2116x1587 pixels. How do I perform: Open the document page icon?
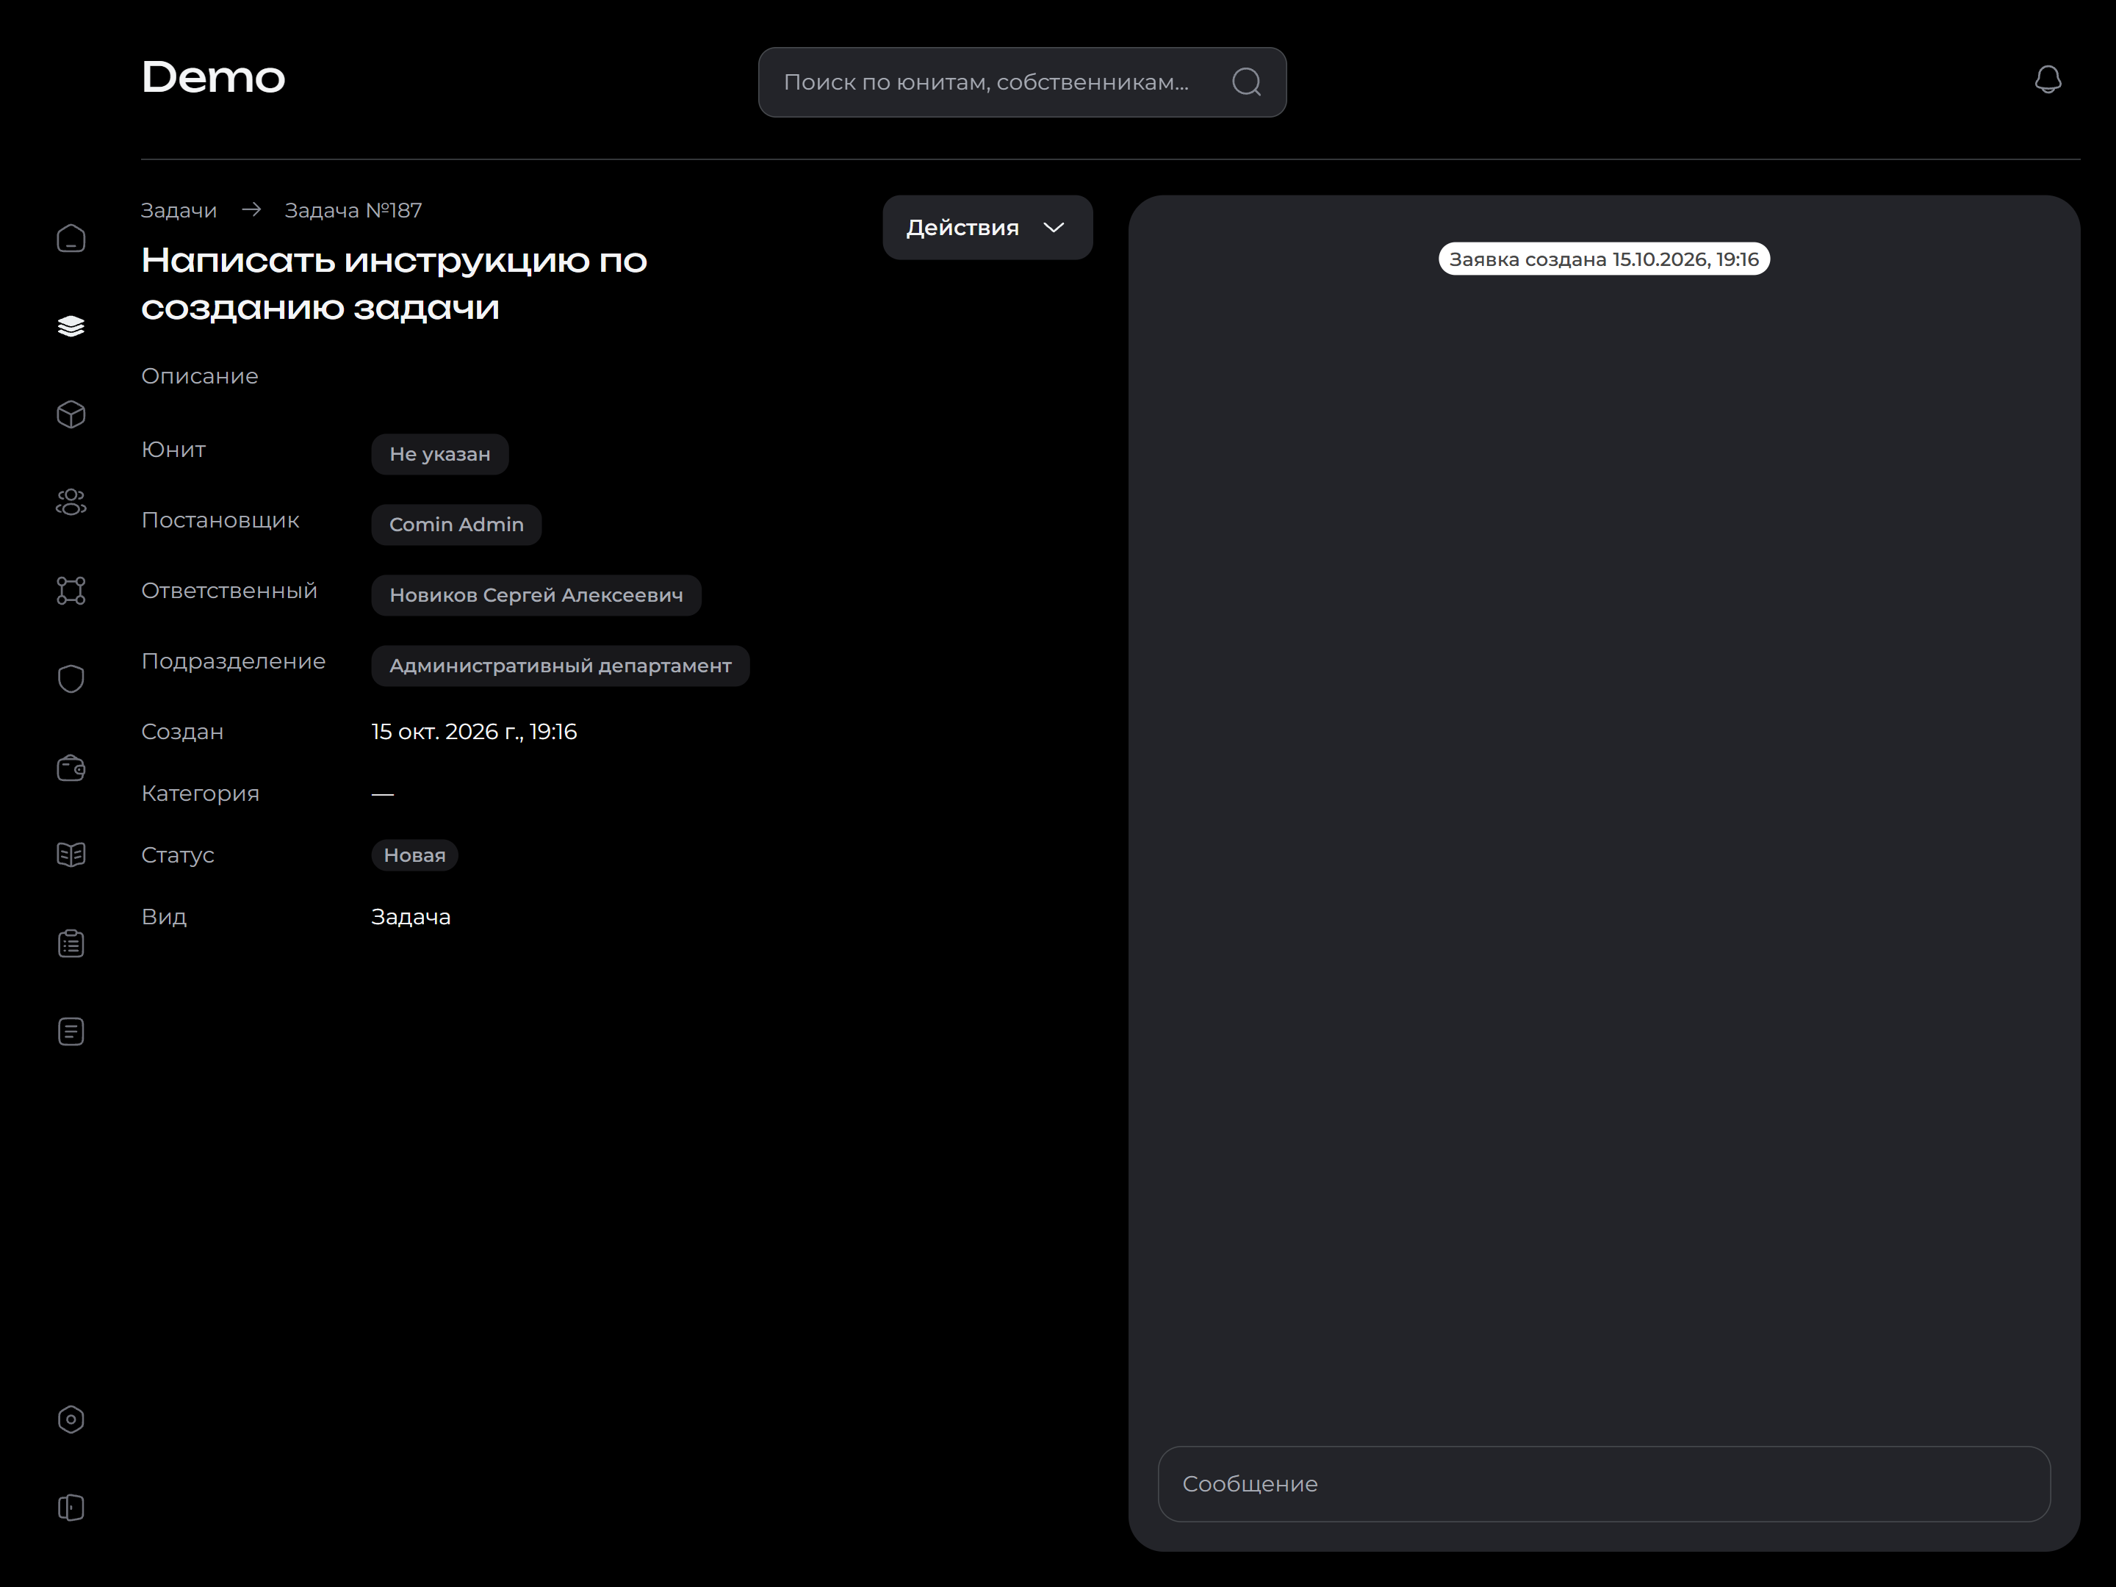(x=71, y=1032)
